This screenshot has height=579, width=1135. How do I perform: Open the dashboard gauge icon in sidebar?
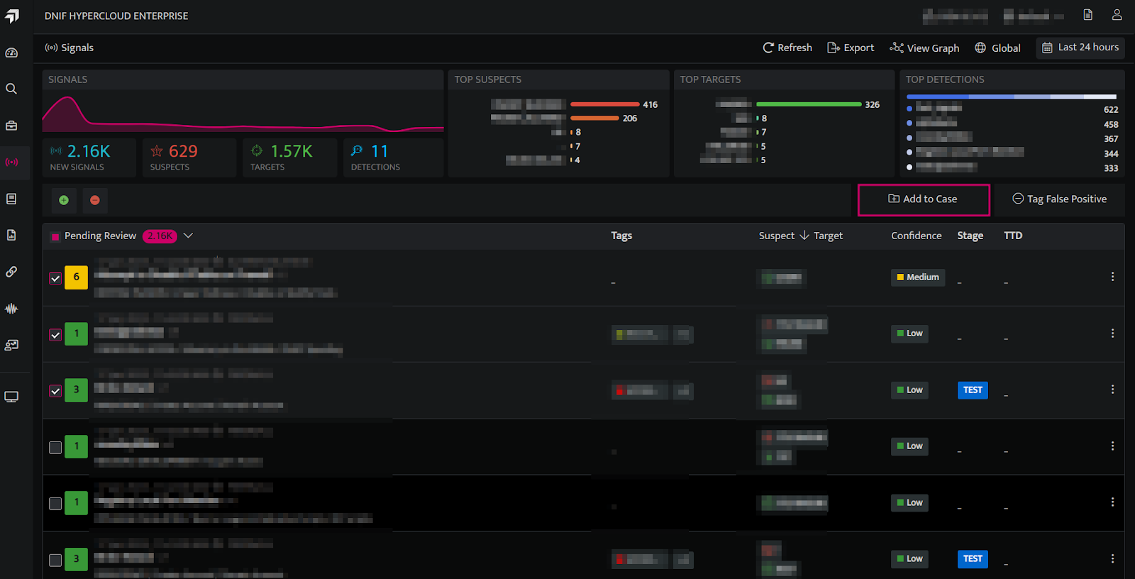[11, 53]
